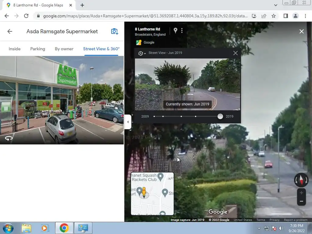The image size is (312, 234).
Task: Select the second dot on the timeline
Action: 163,116
